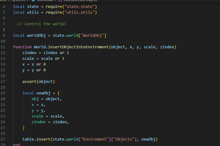Click the closing brace on line 25
The width and height of the screenshot is (220, 146).
click(x=24, y=128)
